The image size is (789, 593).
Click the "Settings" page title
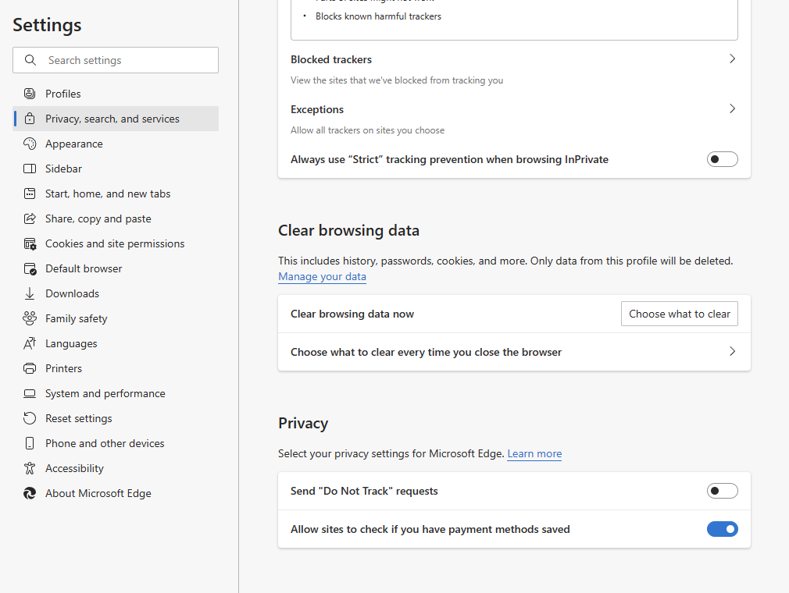pos(47,25)
